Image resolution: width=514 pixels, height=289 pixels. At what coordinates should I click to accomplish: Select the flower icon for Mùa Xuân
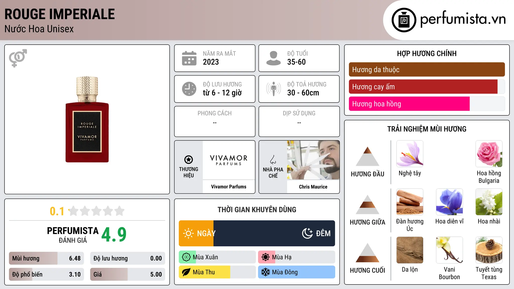[186, 257]
